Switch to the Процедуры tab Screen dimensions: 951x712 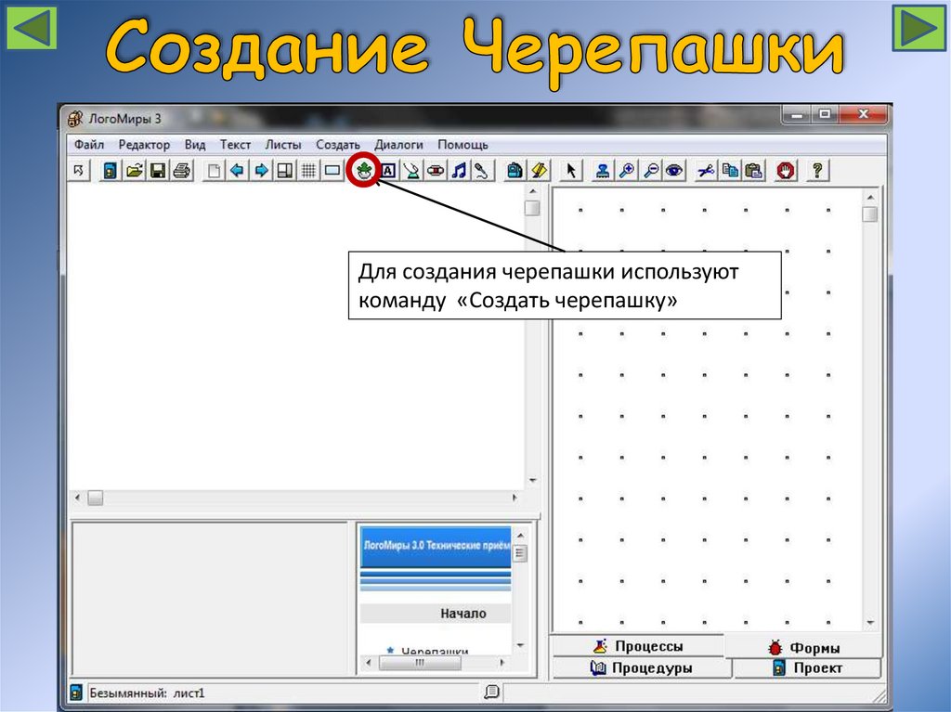pyautogui.click(x=641, y=667)
